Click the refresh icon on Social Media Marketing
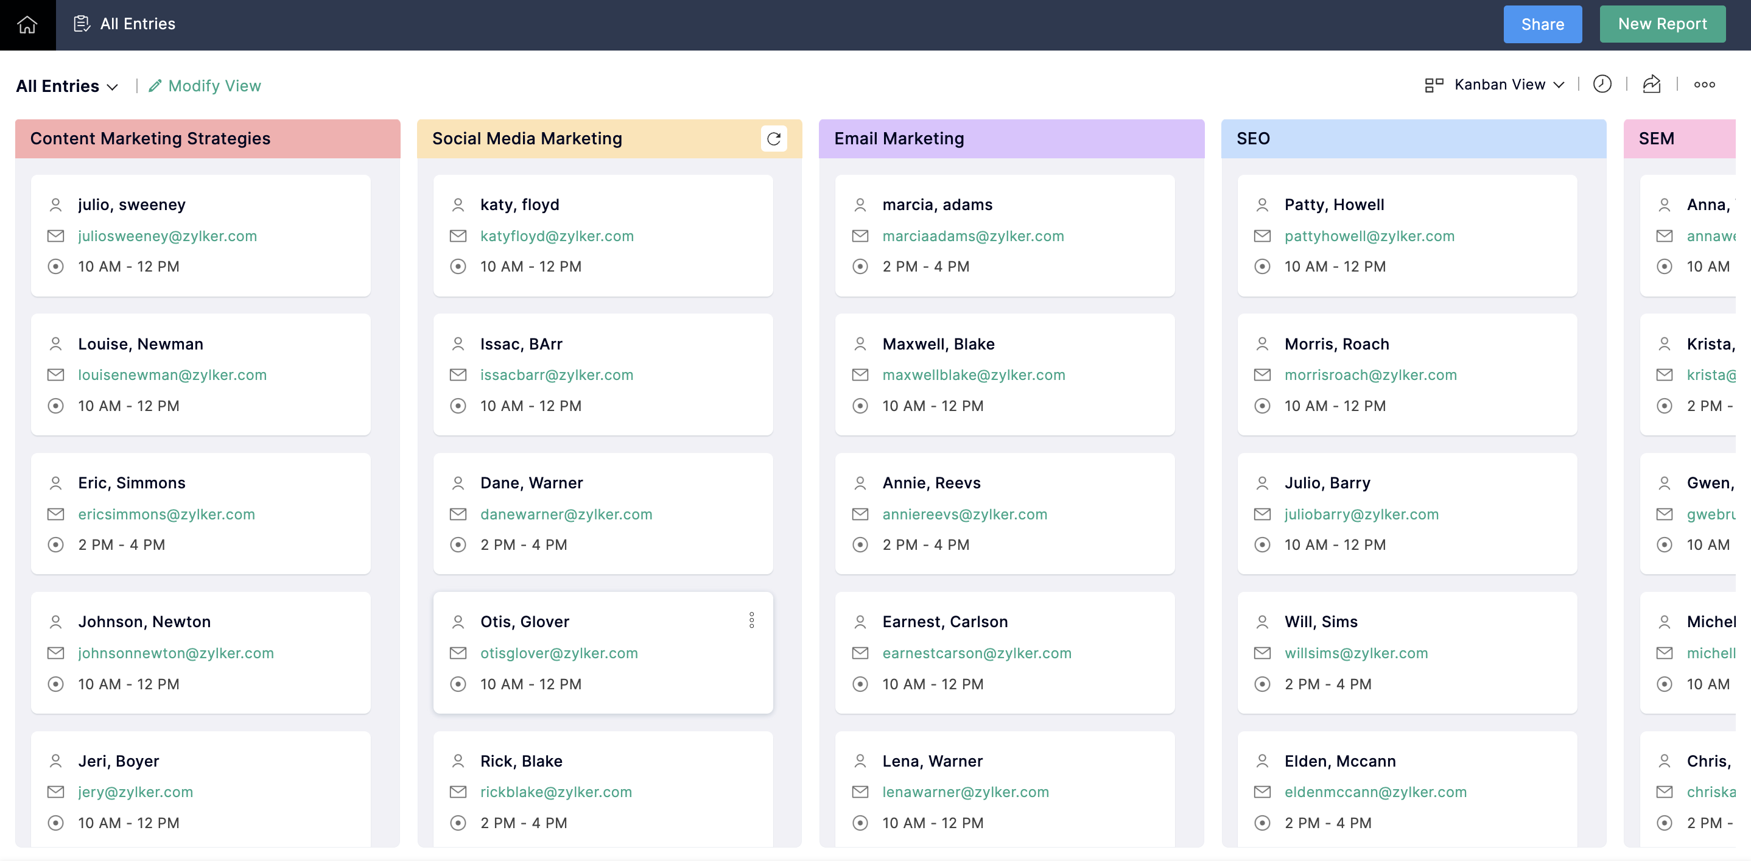This screenshot has width=1751, height=861. point(774,138)
